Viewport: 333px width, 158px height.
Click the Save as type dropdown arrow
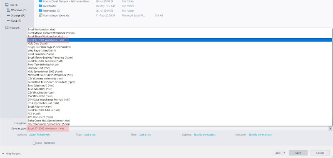point(331,128)
